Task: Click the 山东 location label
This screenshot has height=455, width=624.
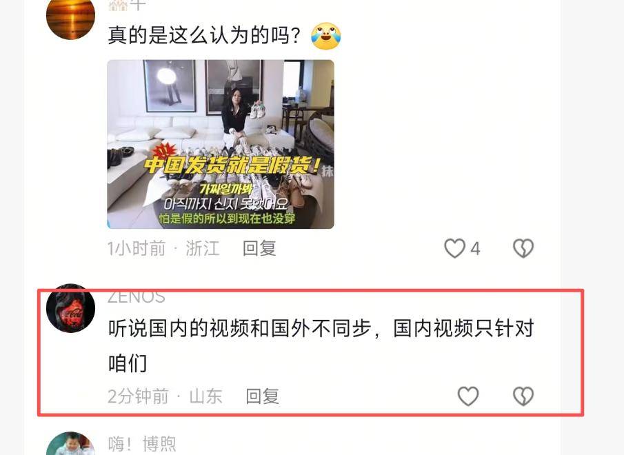Action: click(205, 396)
